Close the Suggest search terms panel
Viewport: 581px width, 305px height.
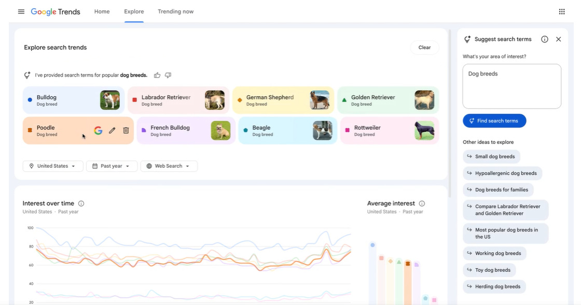(x=558, y=39)
